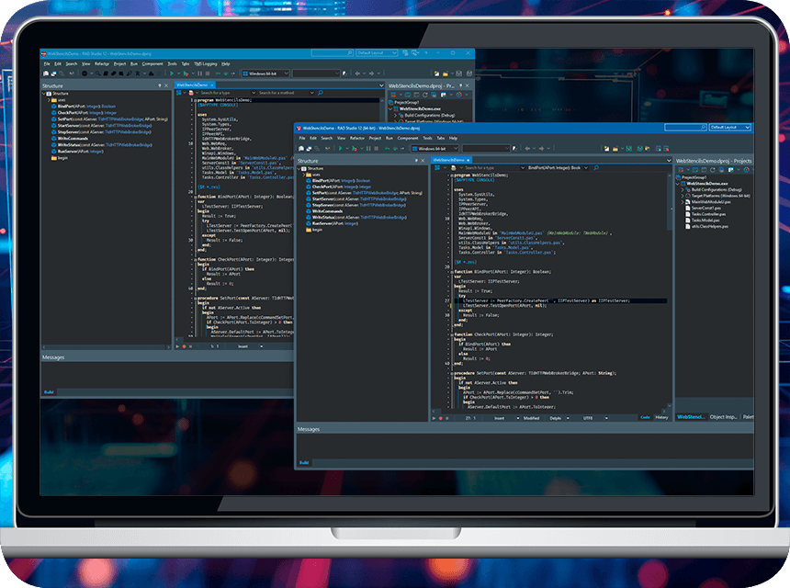
Task: Pin the Structure panel using its pin icon
Action: pos(417,160)
